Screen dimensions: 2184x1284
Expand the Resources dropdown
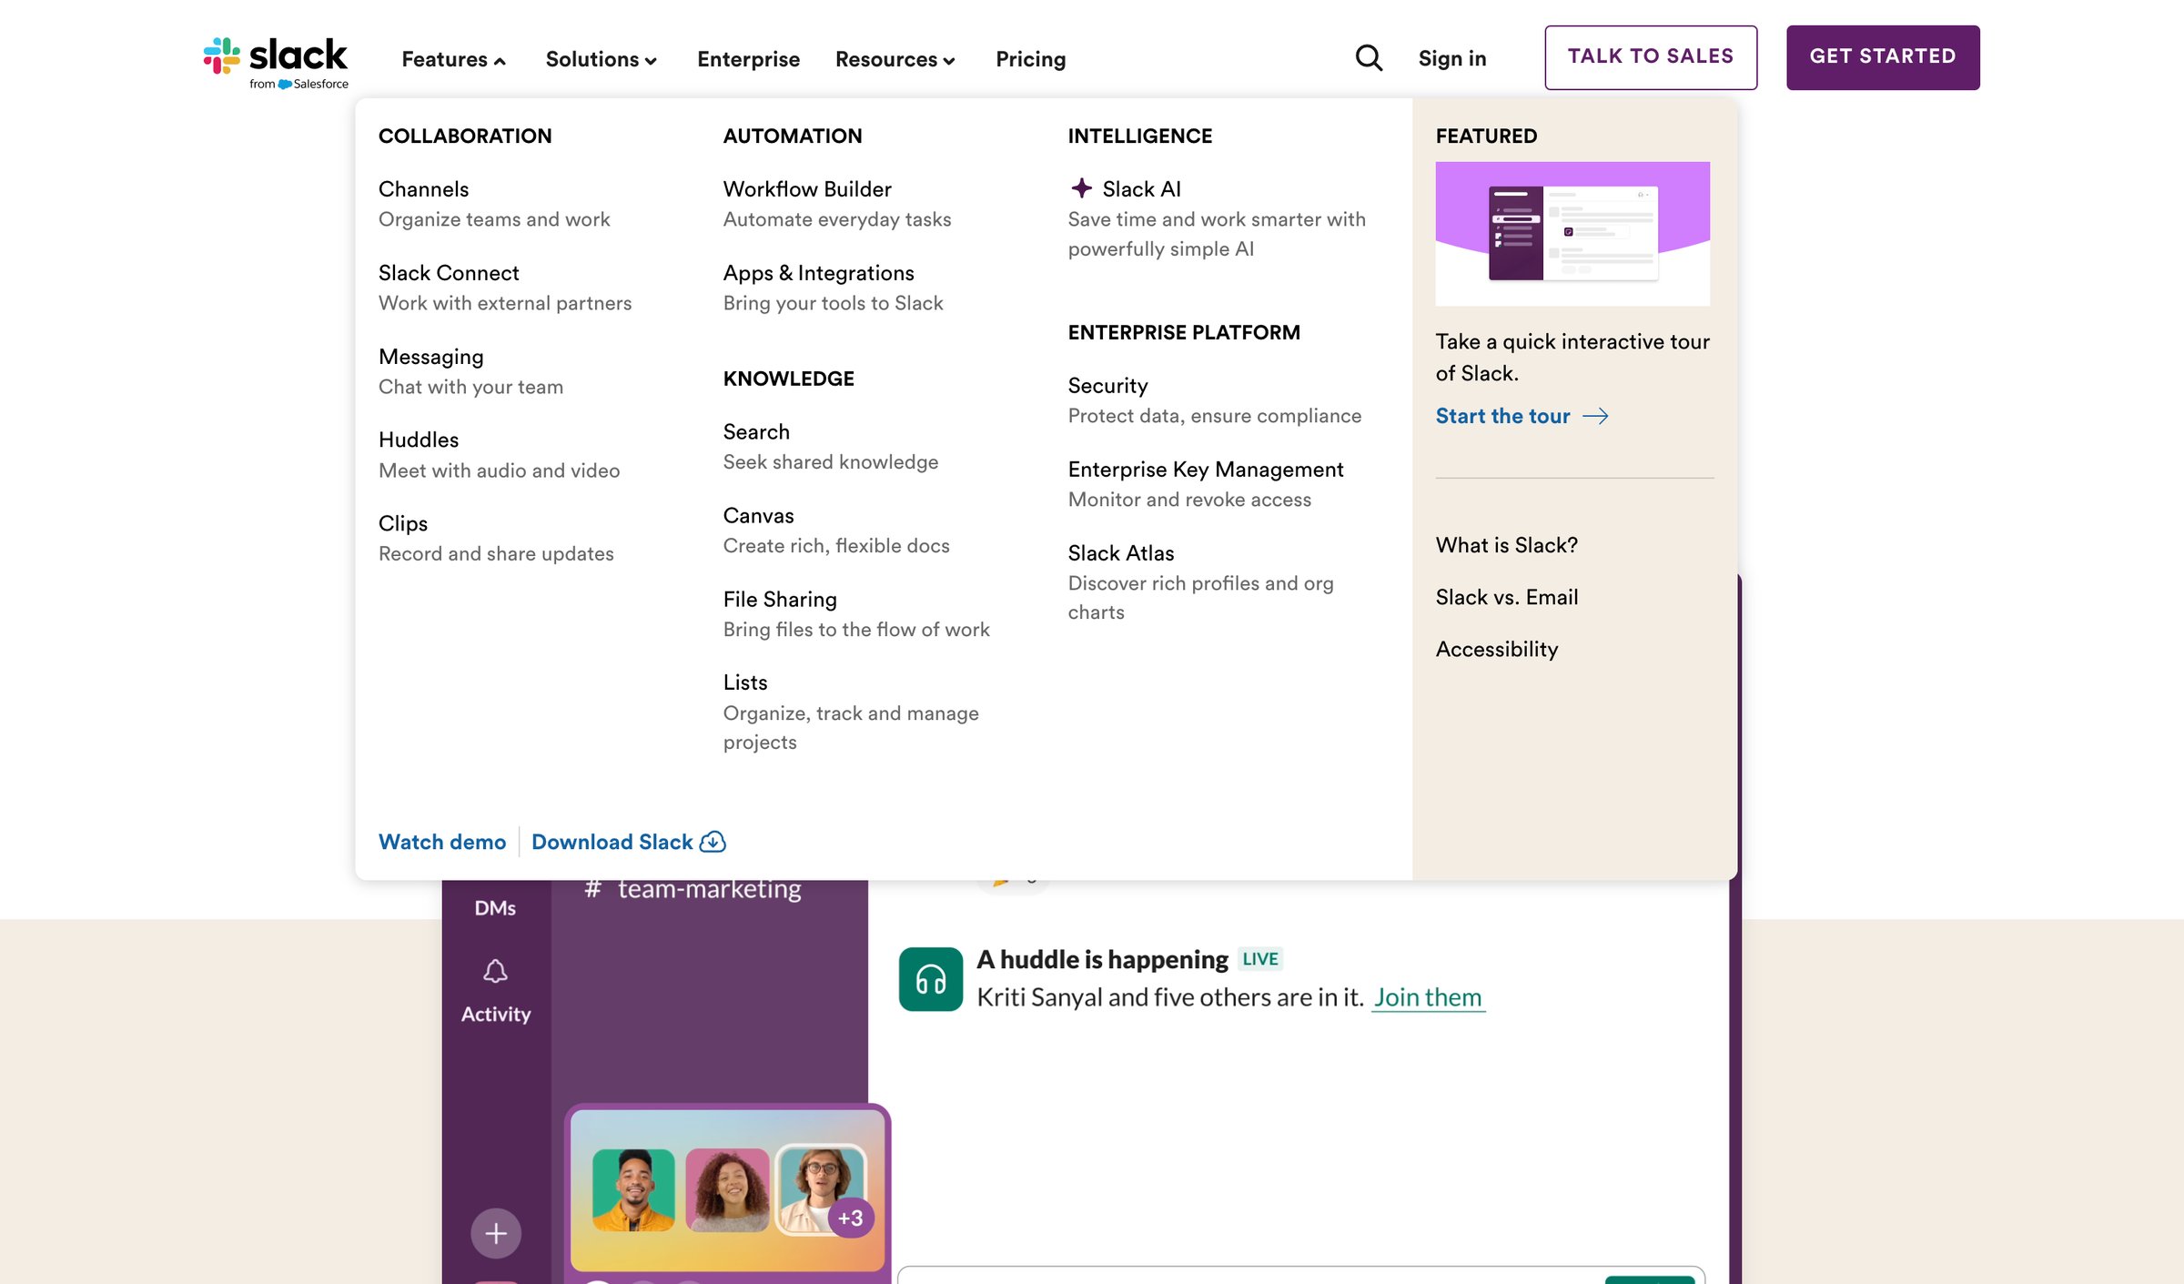[895, 59]
